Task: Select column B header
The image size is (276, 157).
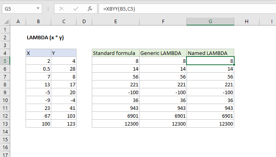Action: (38, 22)
